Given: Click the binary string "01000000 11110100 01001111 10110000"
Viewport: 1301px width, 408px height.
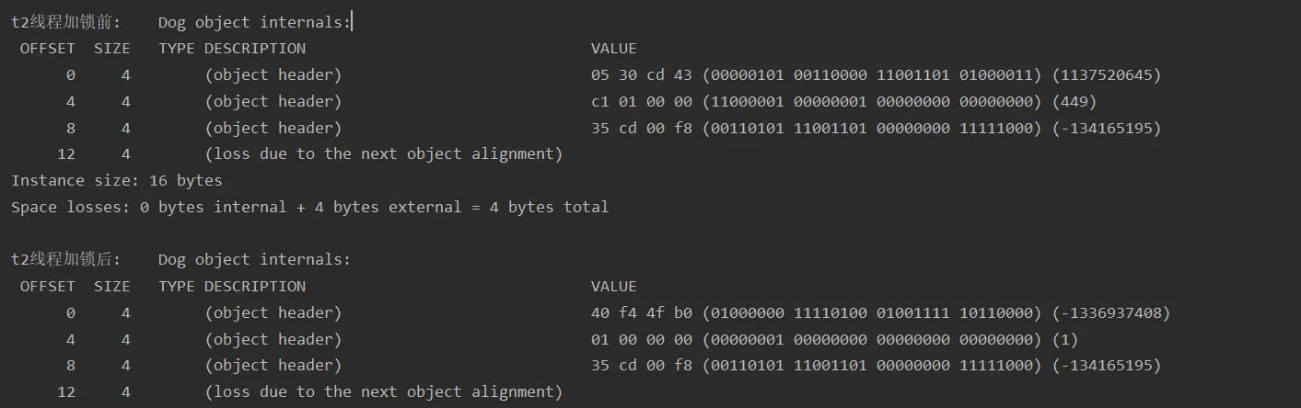Looking at the screenshot, I should pos(871,313).
